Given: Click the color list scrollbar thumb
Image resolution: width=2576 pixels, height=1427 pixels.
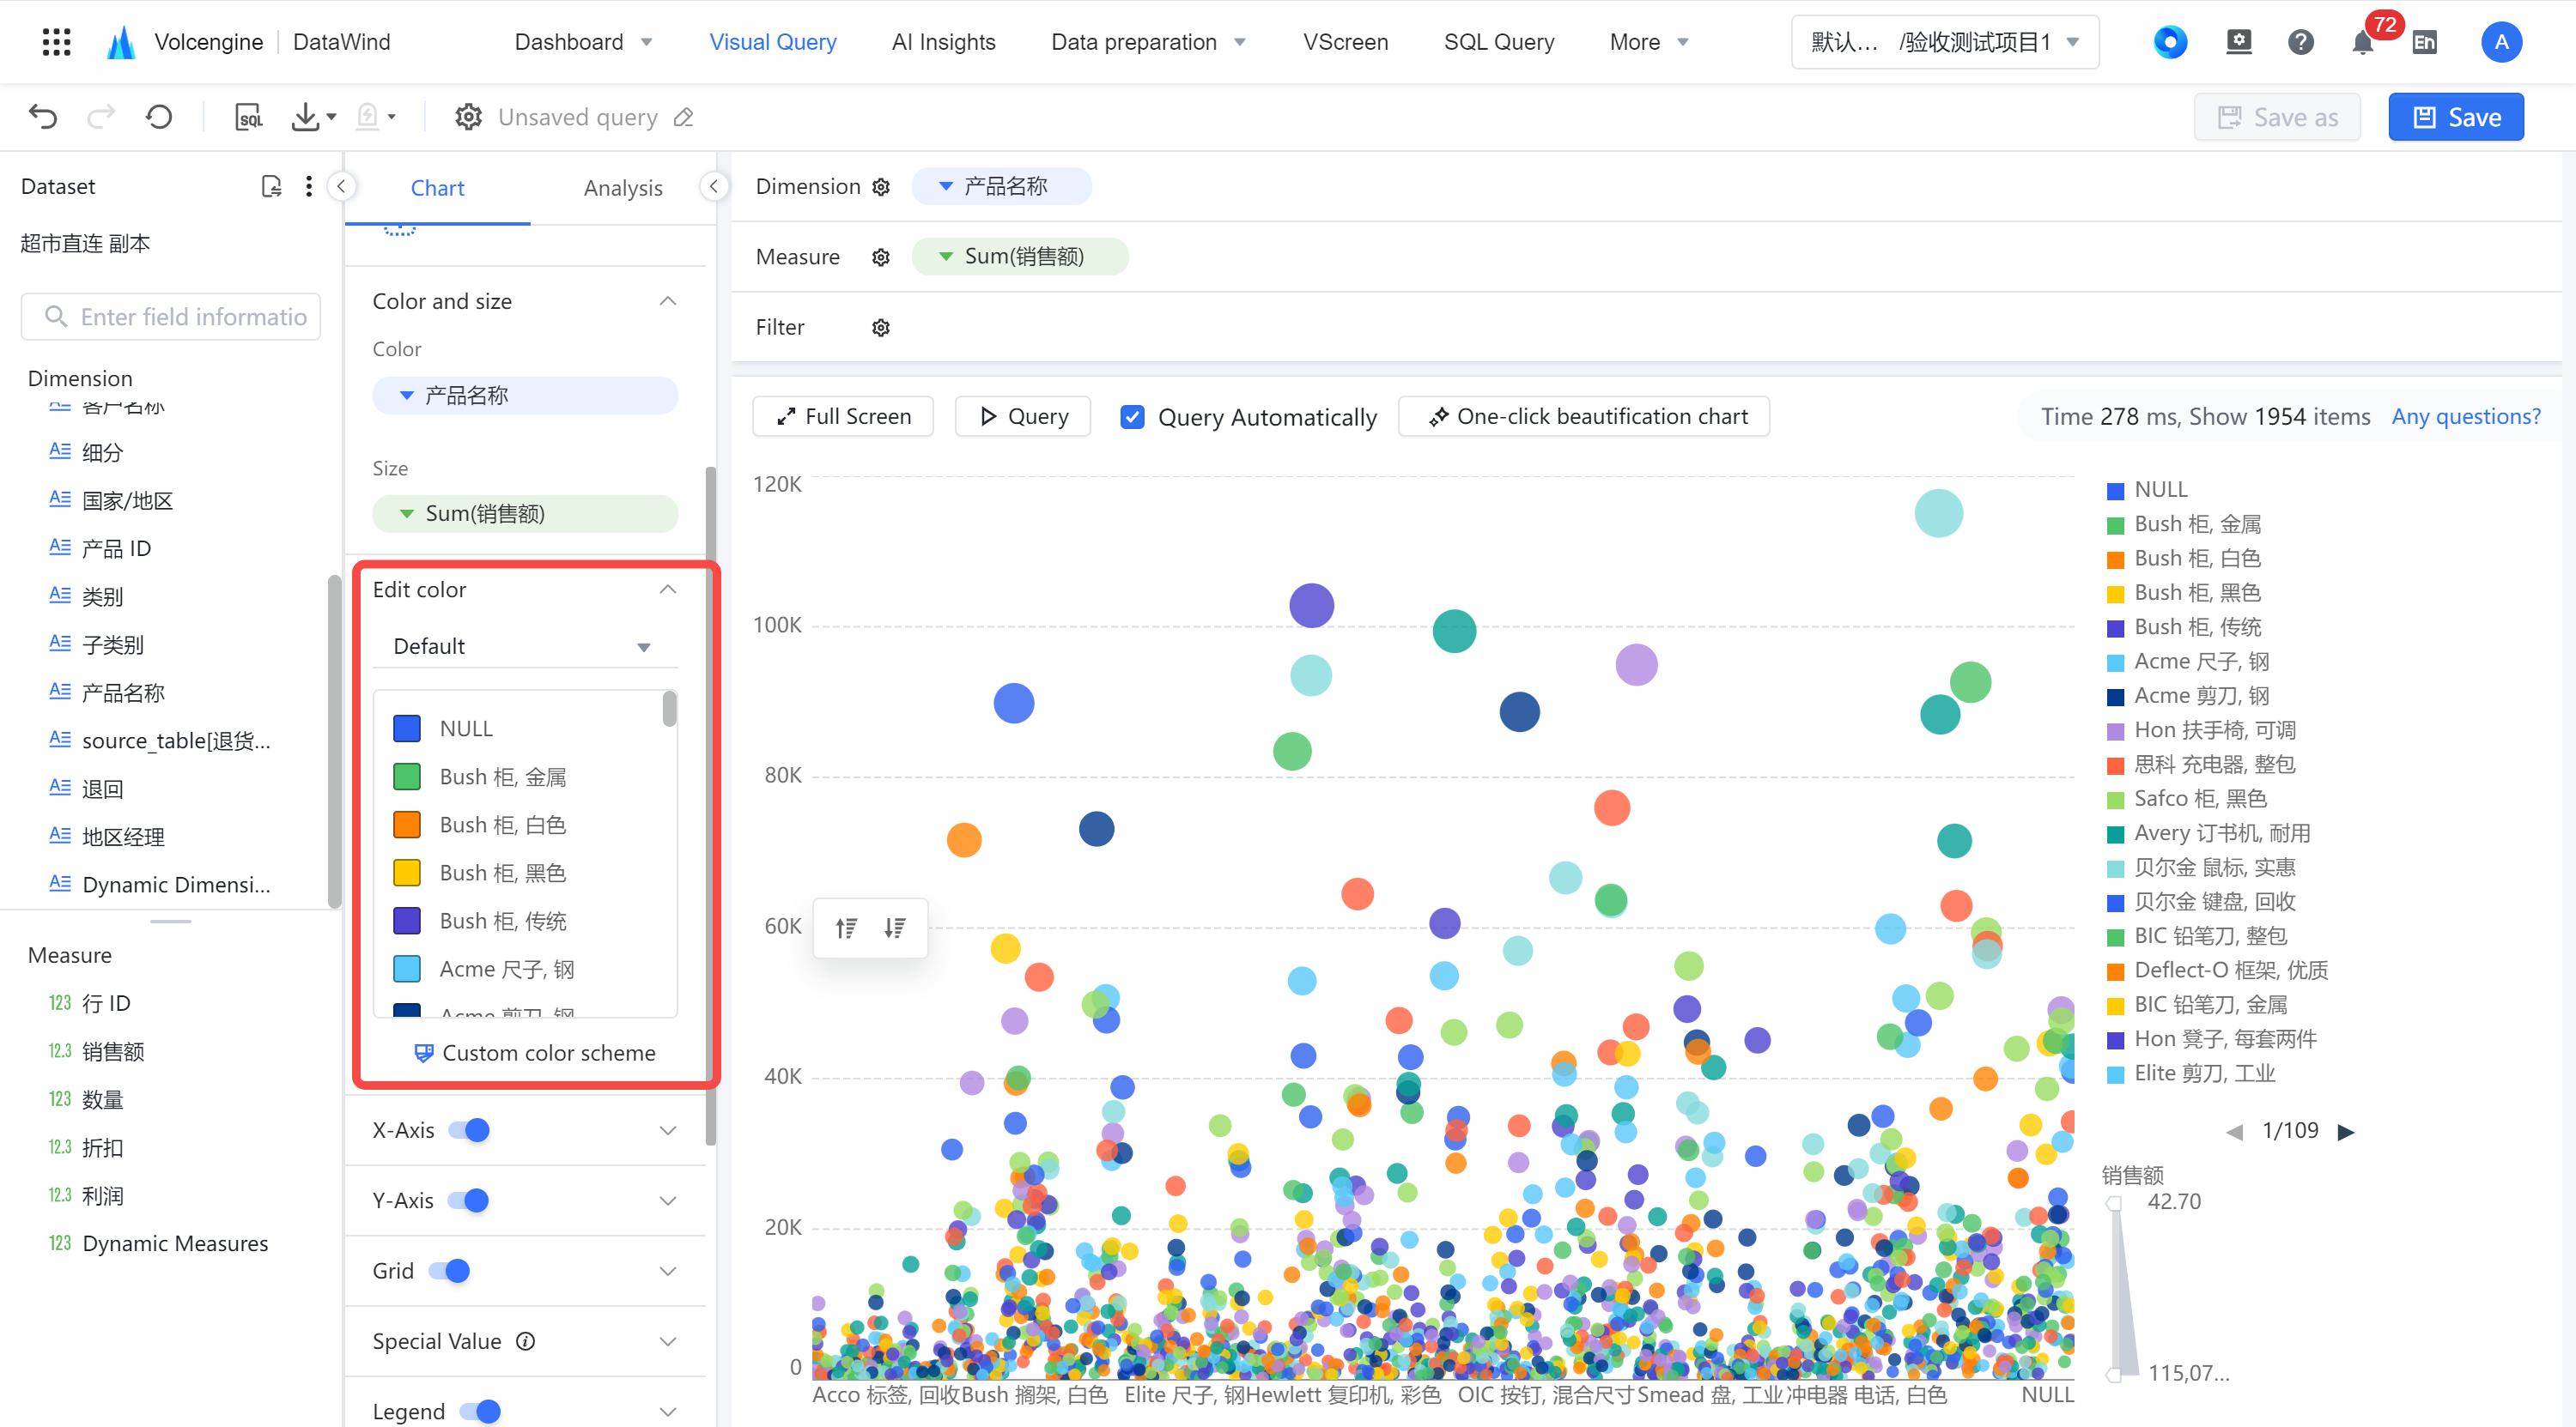Looking at the screenshot, I should 669,709.
